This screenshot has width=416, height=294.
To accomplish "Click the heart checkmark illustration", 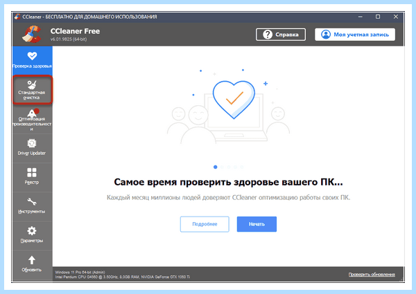I will (x=234, y=100).
